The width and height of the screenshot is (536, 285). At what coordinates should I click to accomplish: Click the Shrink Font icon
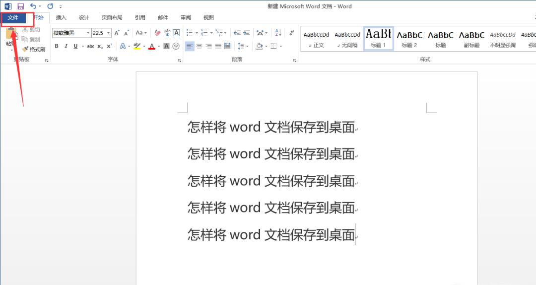(127, 33)
